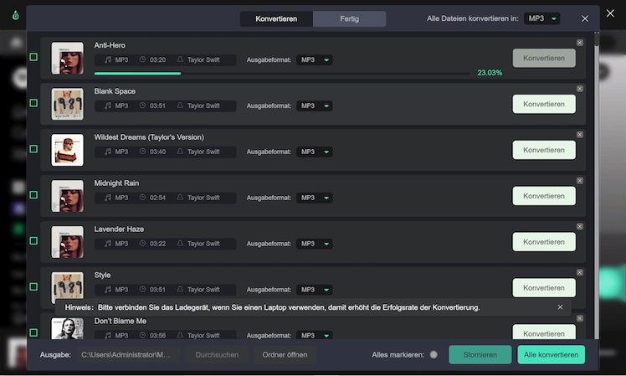This screenshot has width=626, height=376.
Task: Click the Anti-Hero conversion progress bar
Action: click(x=282, y=74)
